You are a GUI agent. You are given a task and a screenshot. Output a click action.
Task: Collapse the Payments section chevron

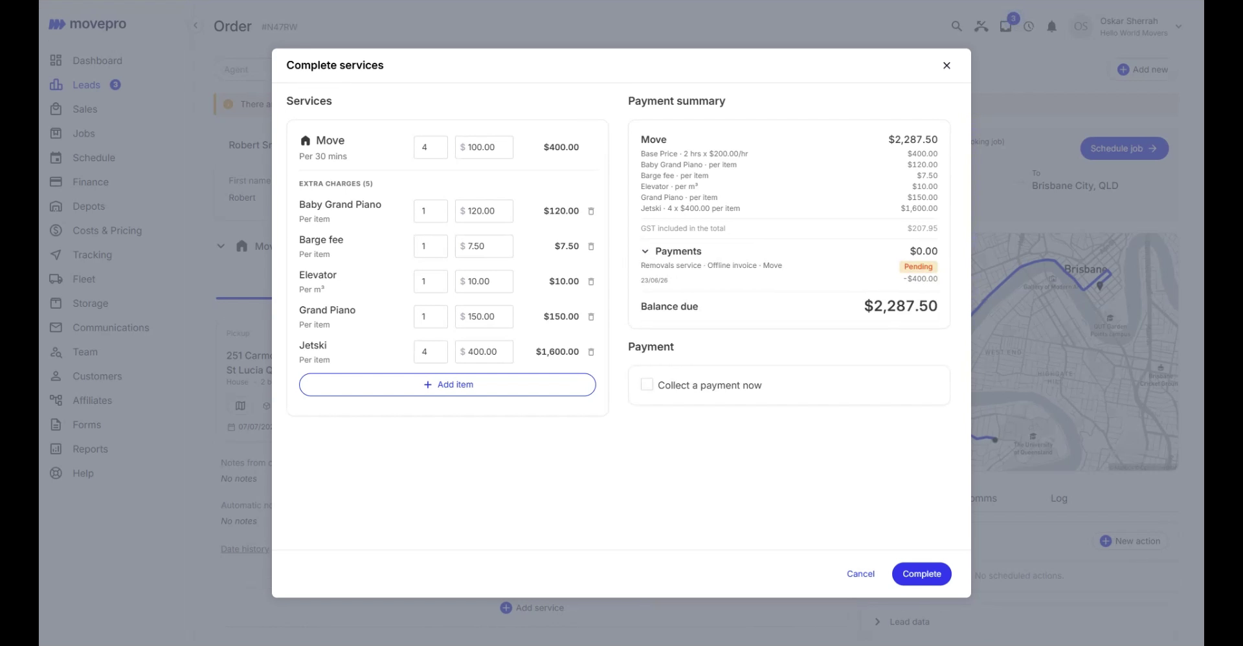tap(645, 251)
